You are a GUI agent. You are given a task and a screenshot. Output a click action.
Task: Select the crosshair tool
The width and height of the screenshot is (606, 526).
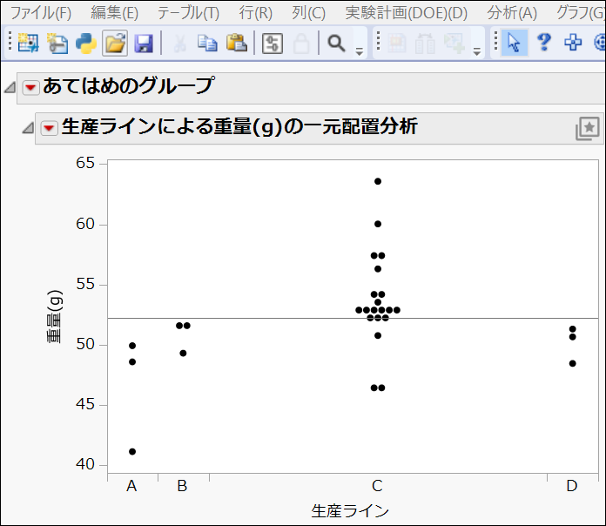(x=573, y=43)
